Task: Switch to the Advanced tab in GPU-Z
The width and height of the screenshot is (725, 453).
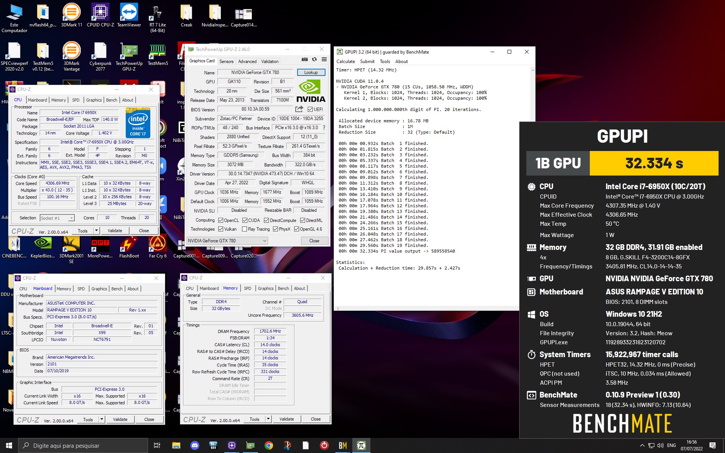Action: [247, 62]
